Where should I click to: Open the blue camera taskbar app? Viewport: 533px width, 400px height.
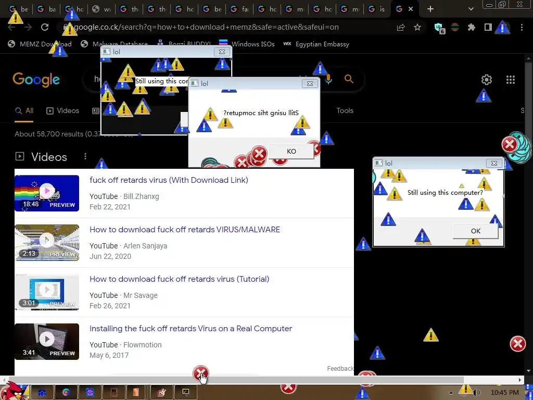coord(42,393)
